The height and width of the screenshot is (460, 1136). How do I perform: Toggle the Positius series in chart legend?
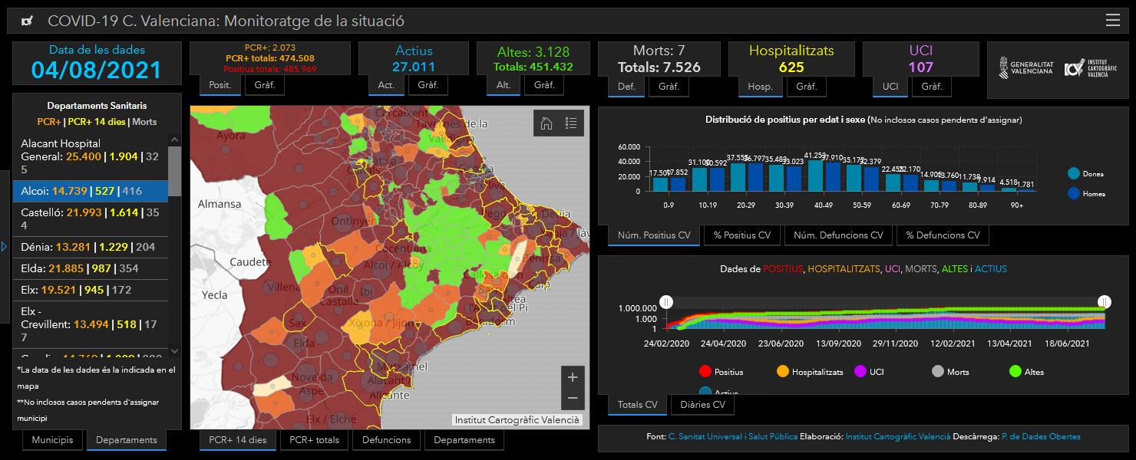click(x=721, y=372)
